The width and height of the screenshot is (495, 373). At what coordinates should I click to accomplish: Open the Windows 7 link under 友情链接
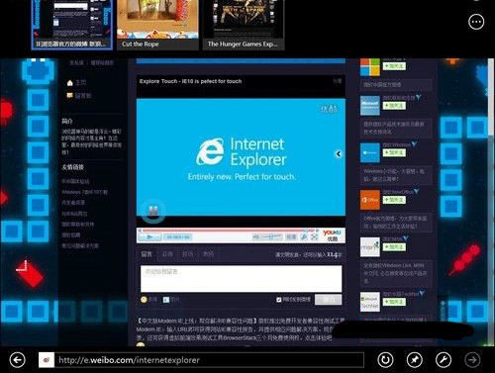point(84,192)
